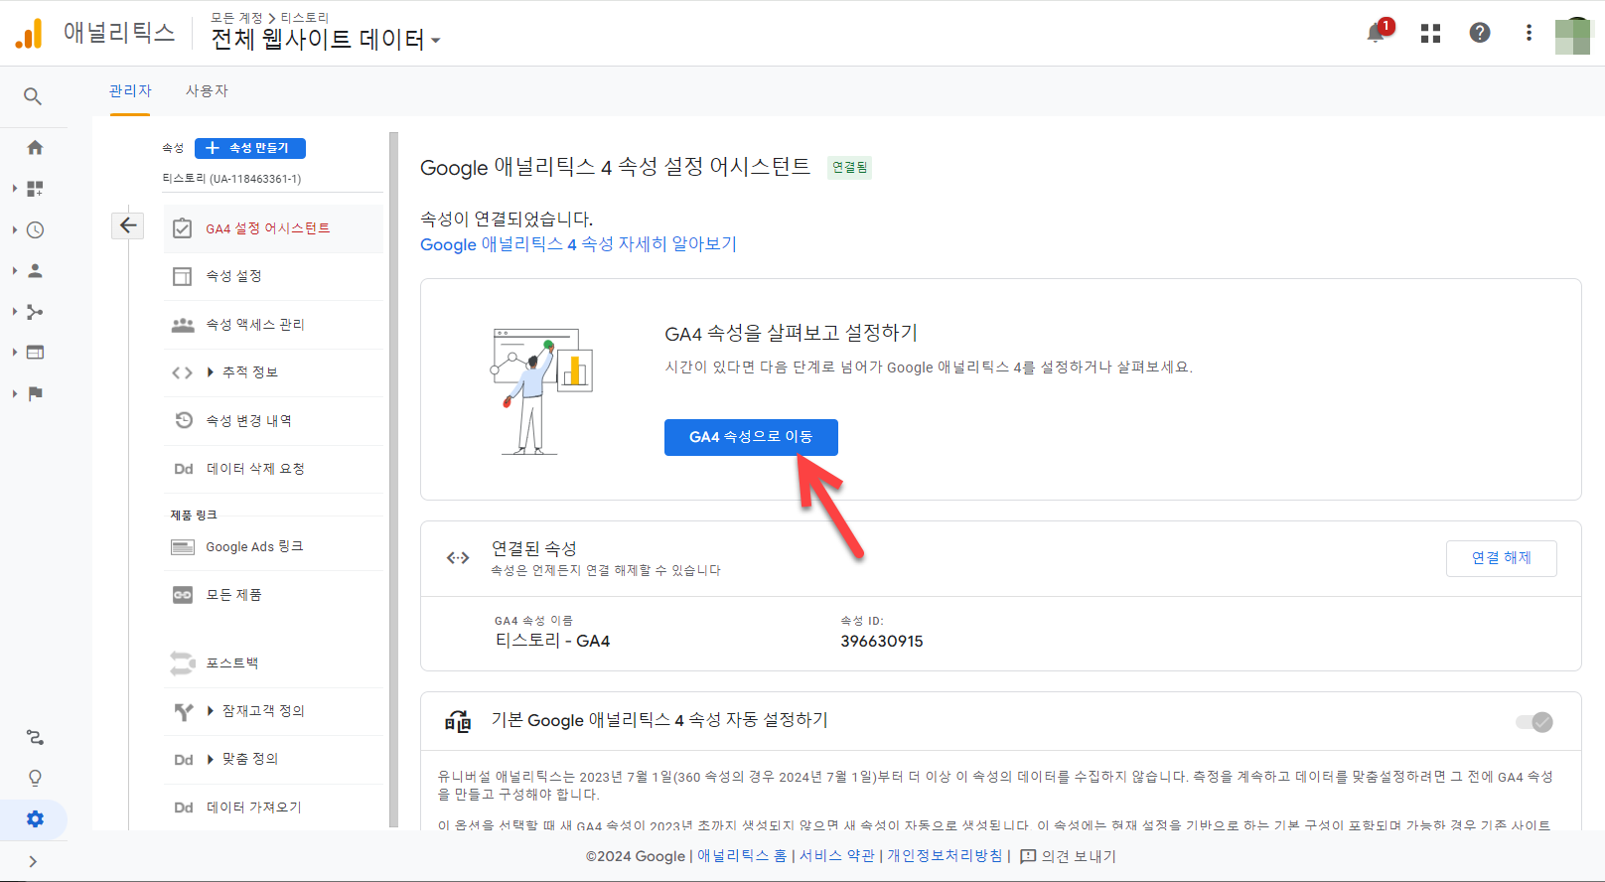Expand Customization section arrow in sidebar
The height and width of the screenshot is (882, 1605).
pos(14,189)
